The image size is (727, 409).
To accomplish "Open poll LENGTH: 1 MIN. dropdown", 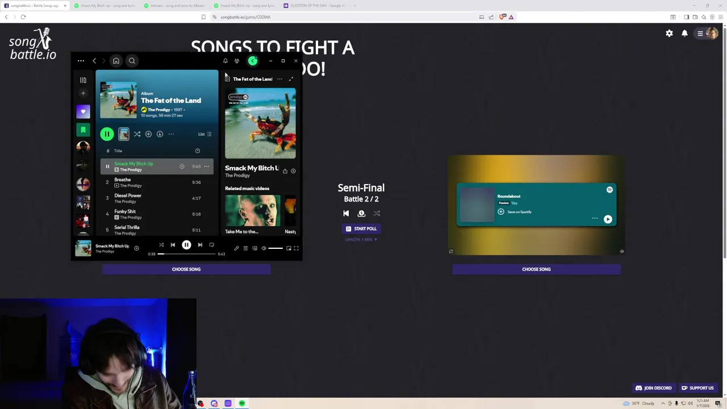I will point(361,240).
